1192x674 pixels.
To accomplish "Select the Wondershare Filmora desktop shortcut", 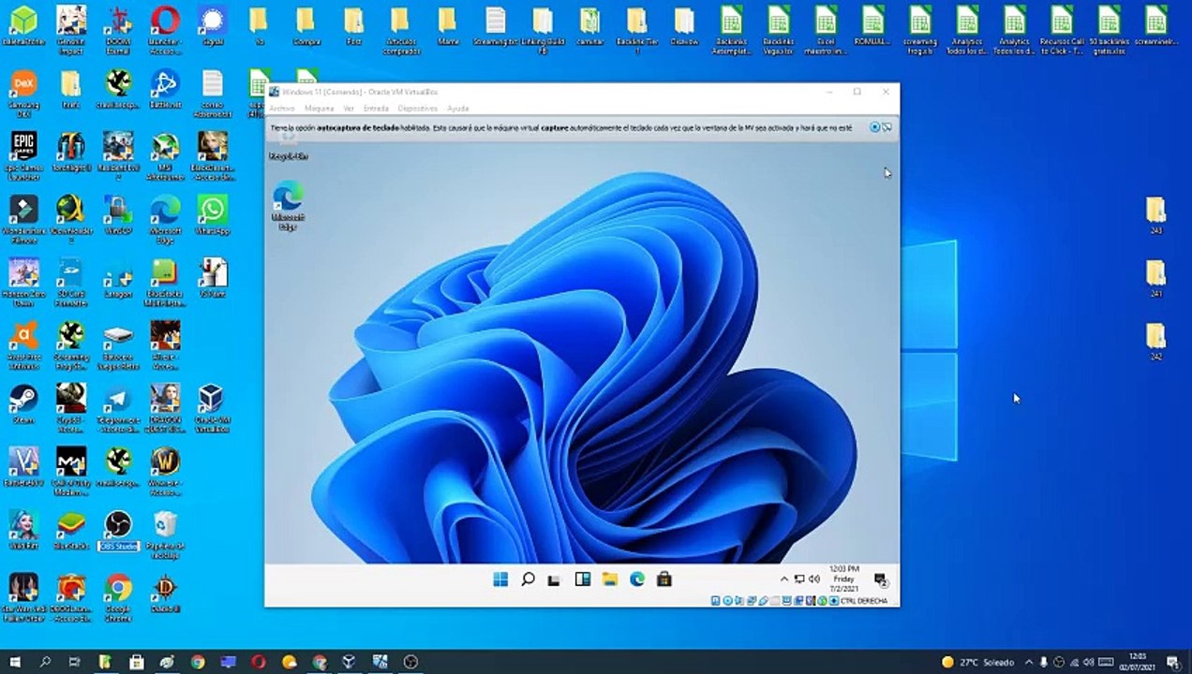I will click(x=23, y=219).
